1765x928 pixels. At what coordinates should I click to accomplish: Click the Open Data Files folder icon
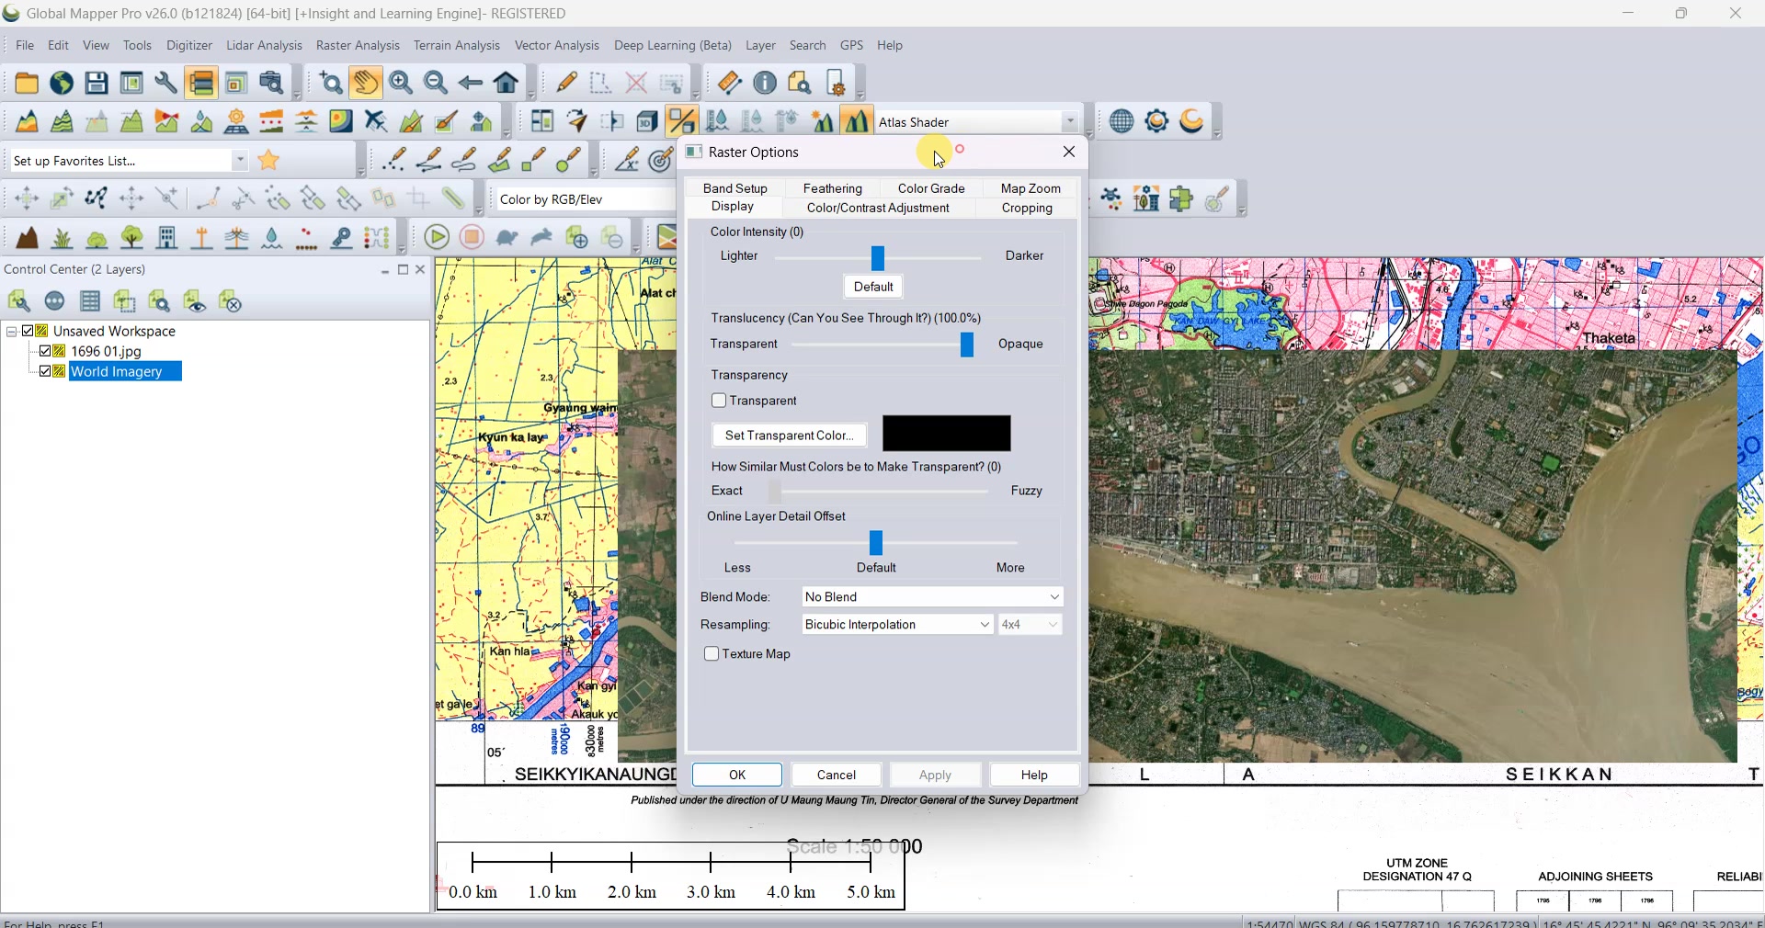pyautogui.click(x=27, y=83)
